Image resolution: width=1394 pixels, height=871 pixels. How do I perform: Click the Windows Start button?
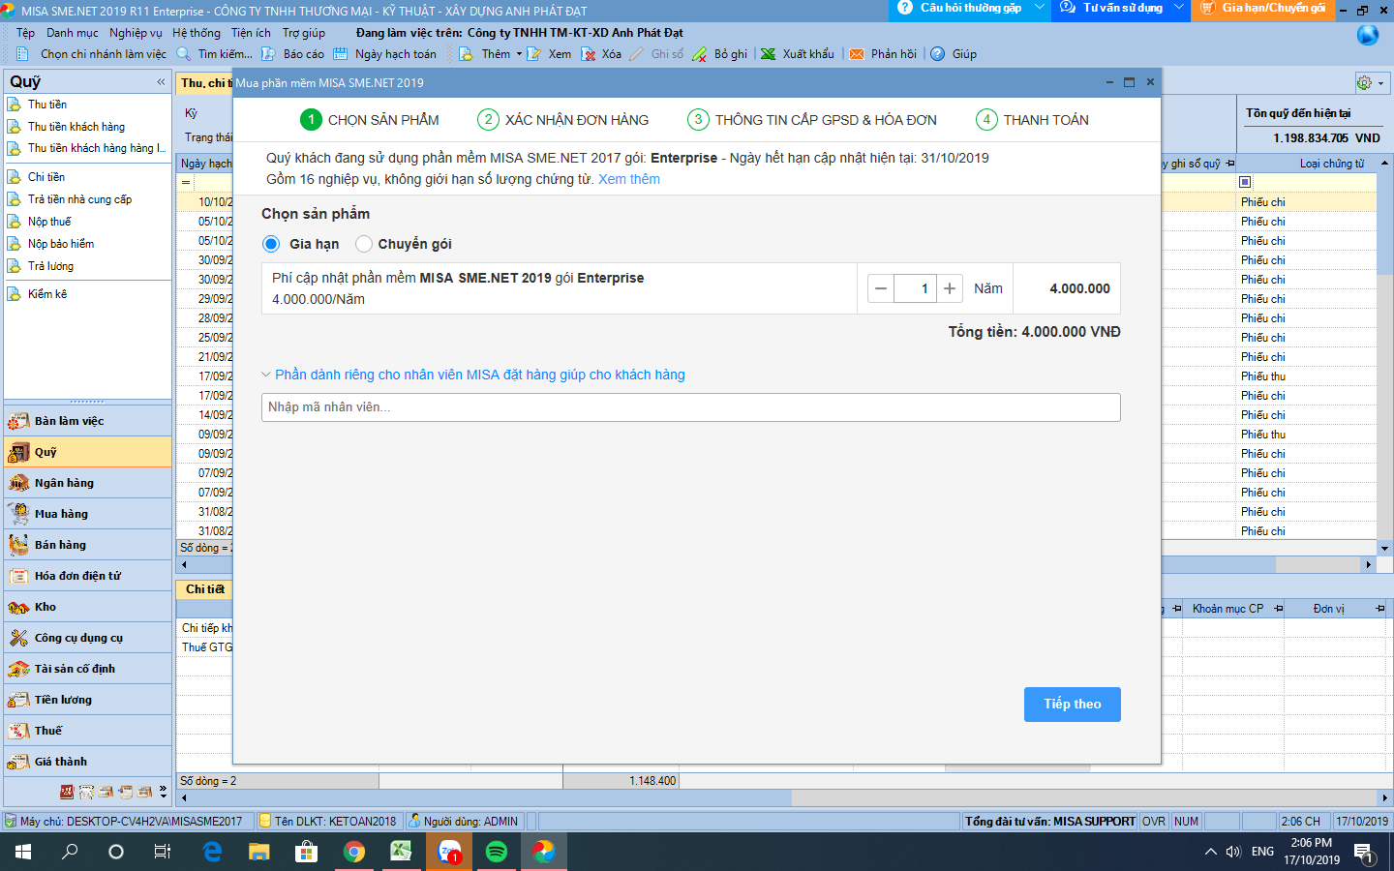pos(23,852)
